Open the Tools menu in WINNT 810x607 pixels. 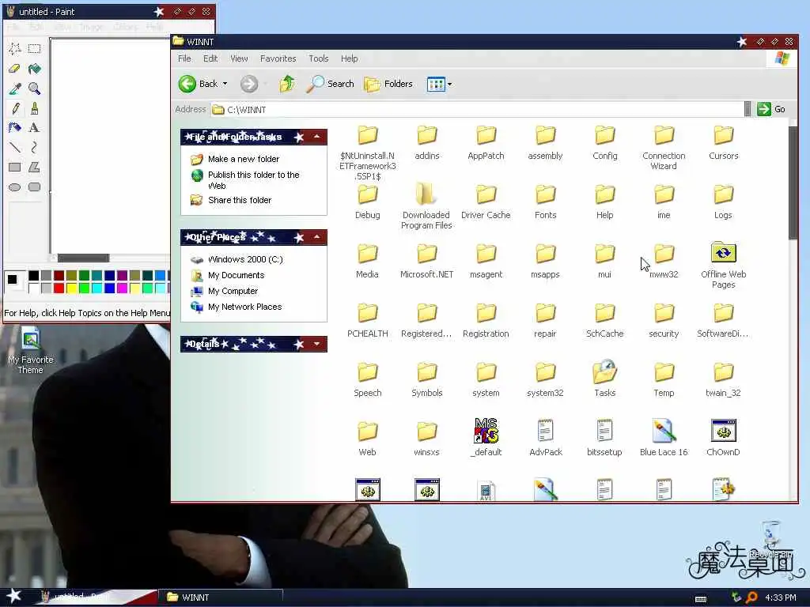point(318,58)
